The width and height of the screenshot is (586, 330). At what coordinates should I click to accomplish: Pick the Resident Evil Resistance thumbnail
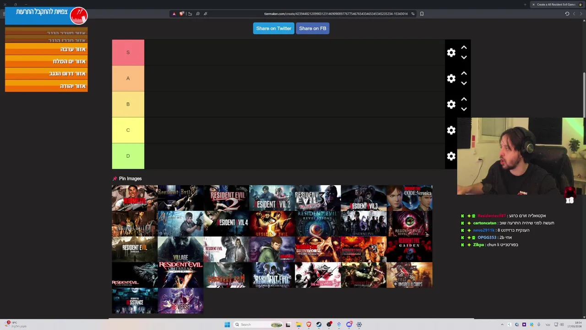135,301
